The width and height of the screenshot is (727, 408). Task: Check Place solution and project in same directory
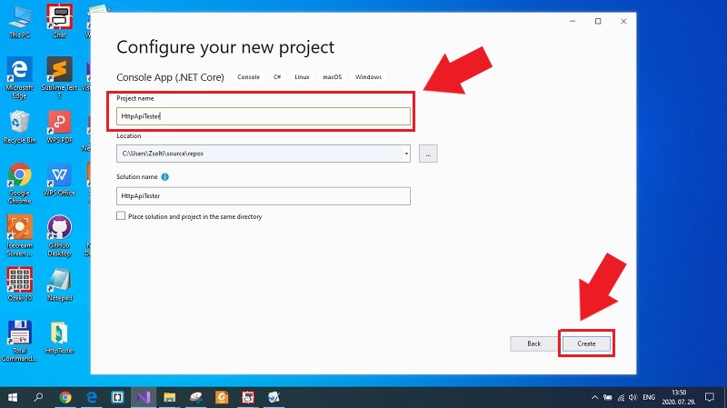[x=121, y=215]
